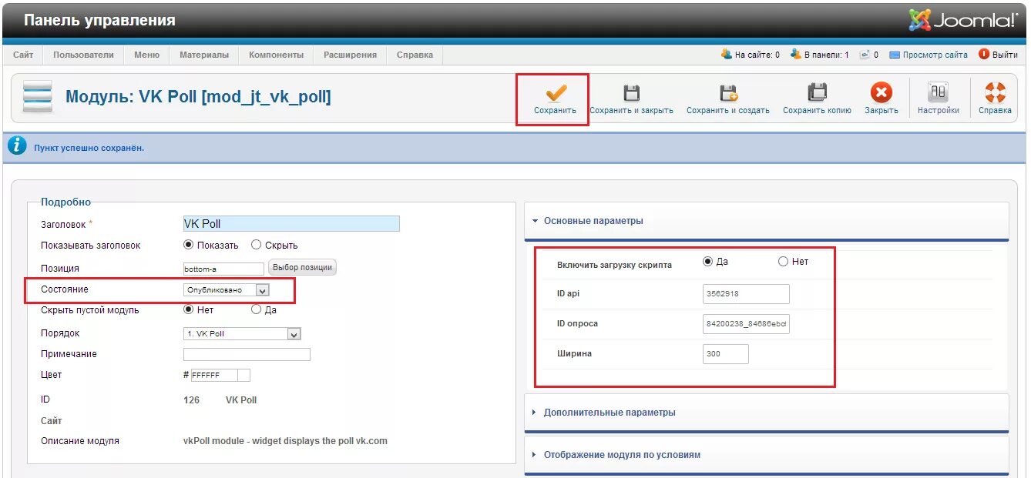Open Настройки toolbar icon

click(938, 92)
